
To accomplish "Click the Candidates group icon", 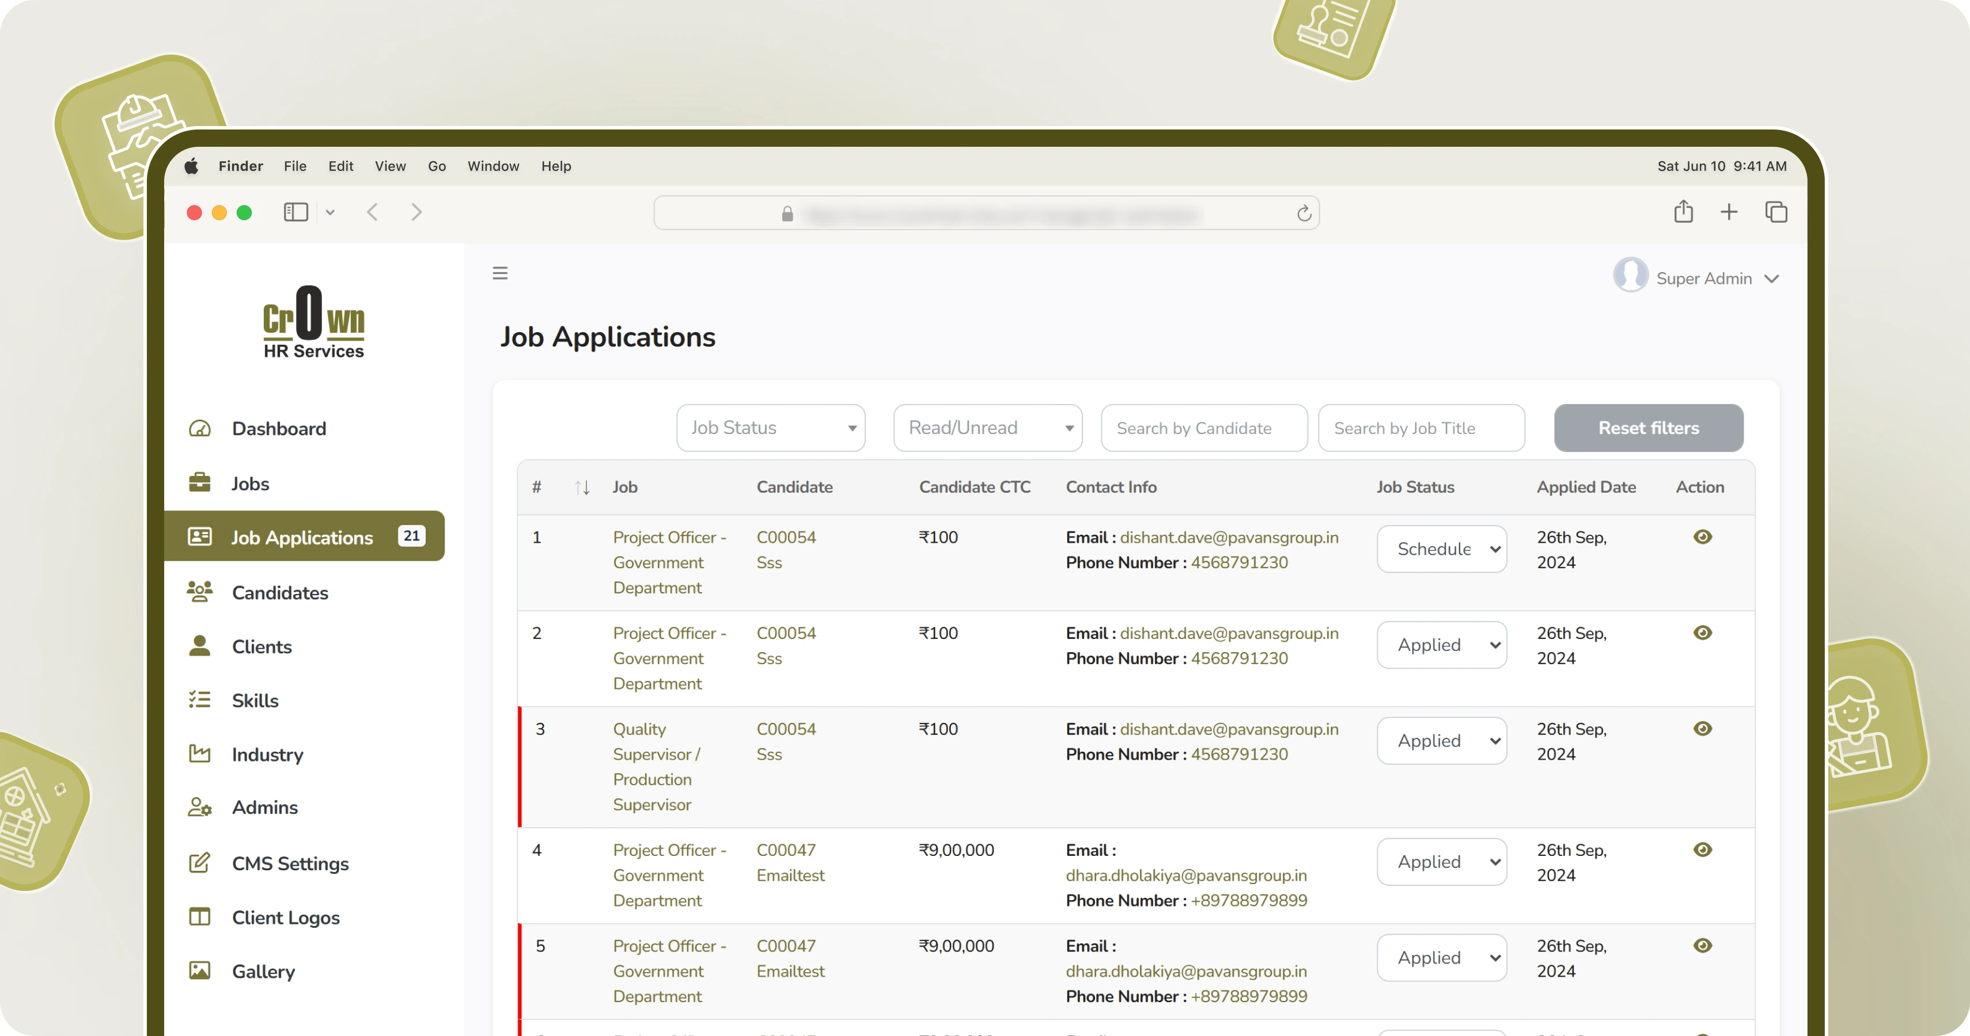I will (x=200, y=592).
